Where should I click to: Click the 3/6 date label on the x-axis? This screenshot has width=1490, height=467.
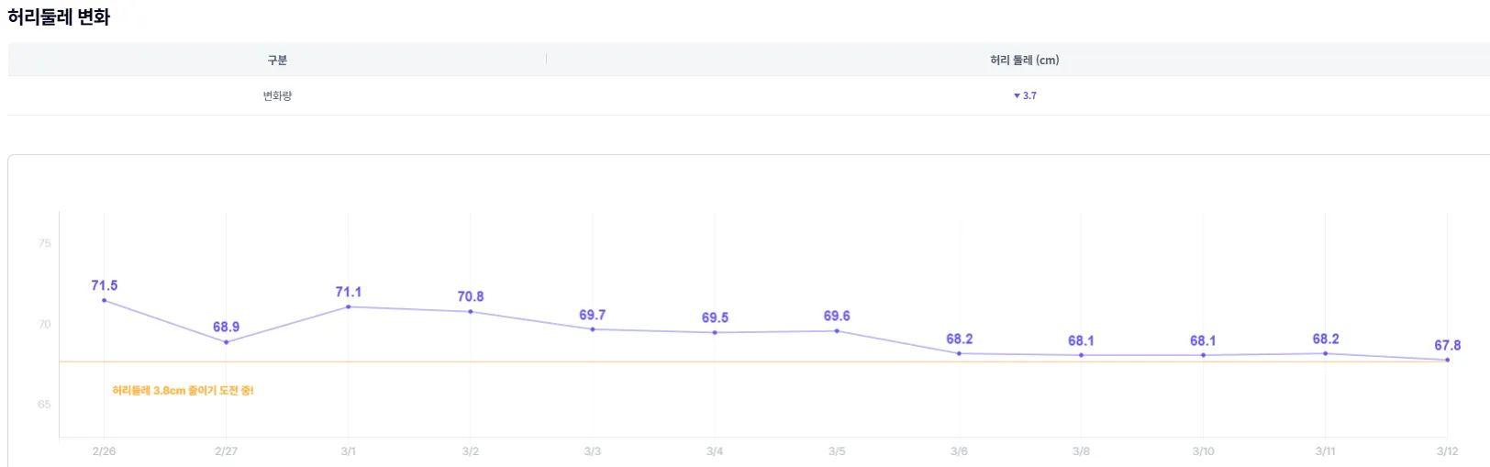(959, 451)
